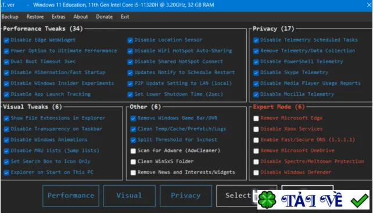Enable Remove Microsoft OneDrive option
Image resolution: width=373 pixels, height=213 pixels.
click(x=256, y=151)
